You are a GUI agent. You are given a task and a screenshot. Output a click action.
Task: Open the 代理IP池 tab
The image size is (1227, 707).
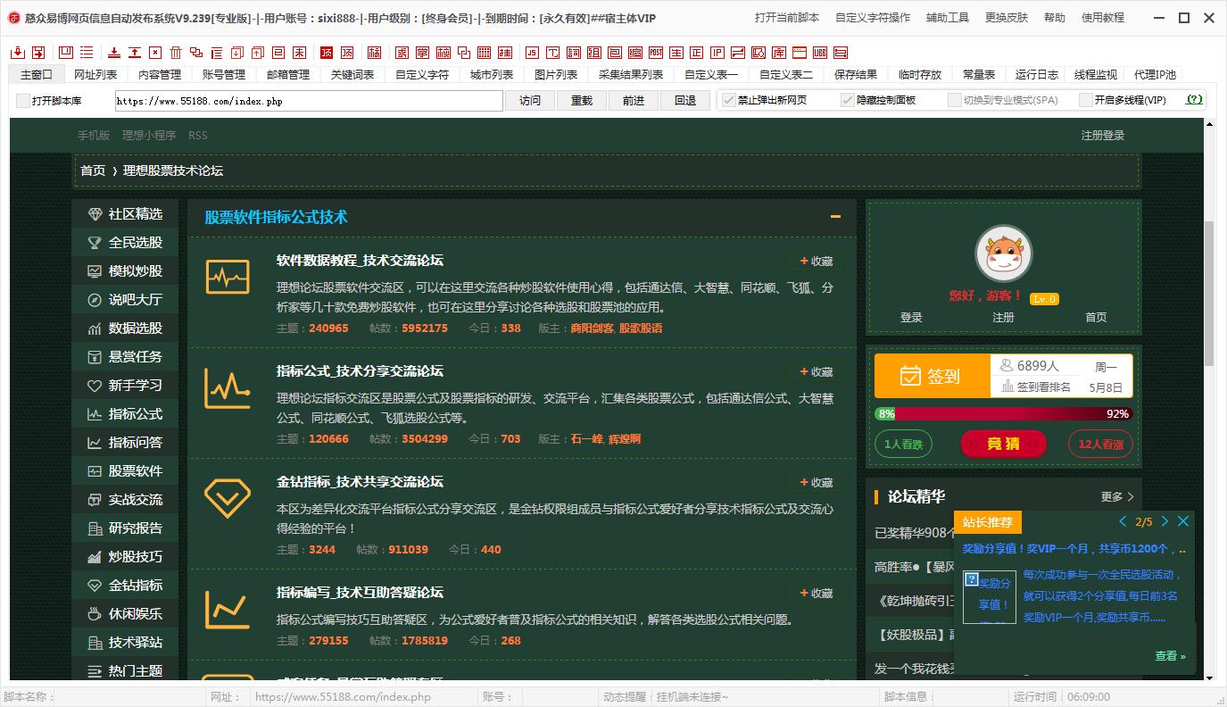[x=1155, y=75]
